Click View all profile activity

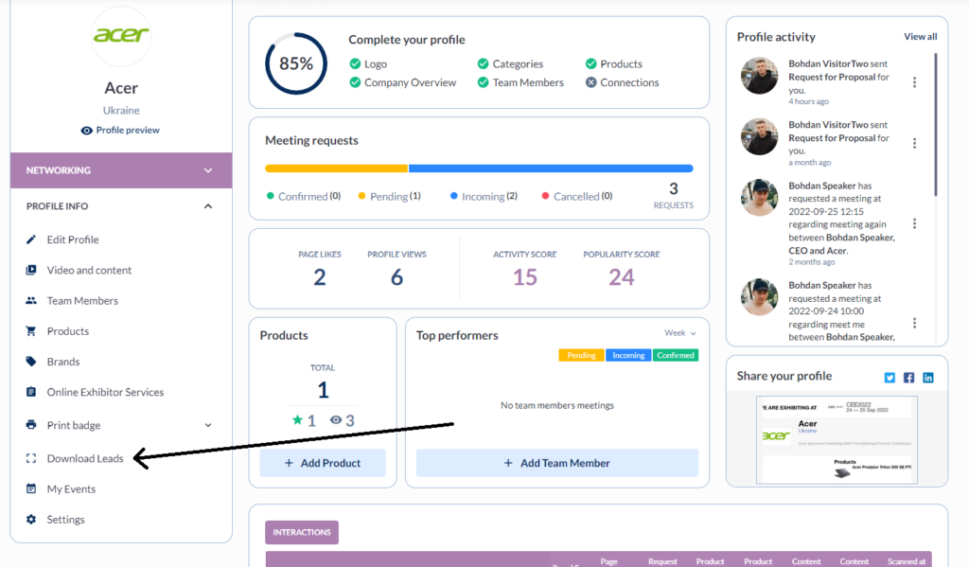click(920, 37)
